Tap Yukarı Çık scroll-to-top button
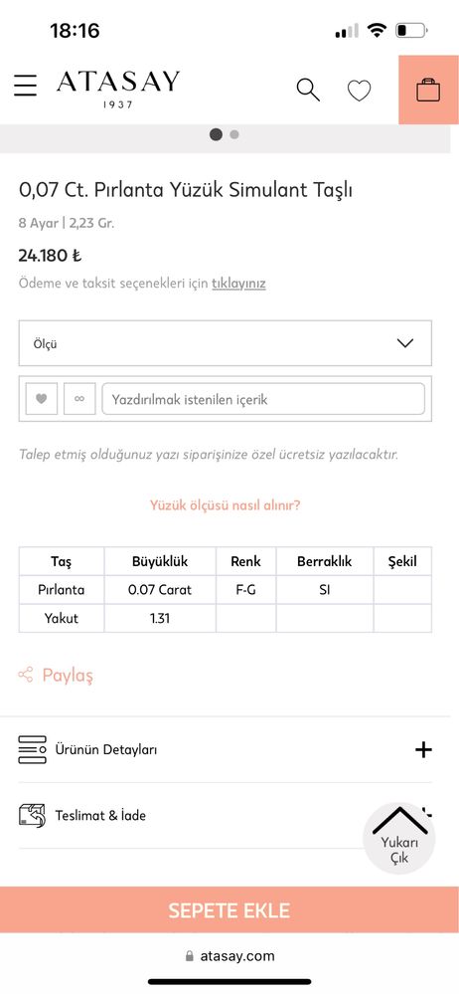Image resolution: width=459 pixels, height=994 pixels. (399, 839)
